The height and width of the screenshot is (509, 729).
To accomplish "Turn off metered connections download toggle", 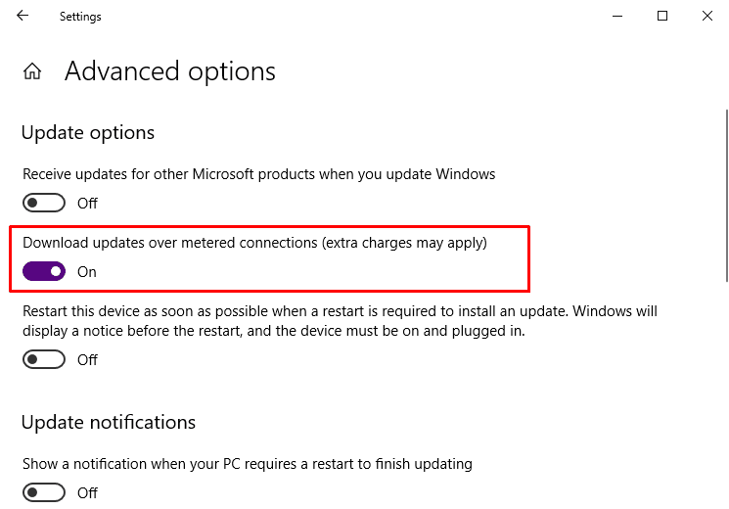I will (x=44, y=271).
